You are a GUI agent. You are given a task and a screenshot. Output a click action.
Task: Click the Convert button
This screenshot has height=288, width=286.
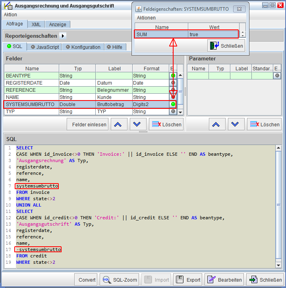pyautogui.click(x=87, y=280)
